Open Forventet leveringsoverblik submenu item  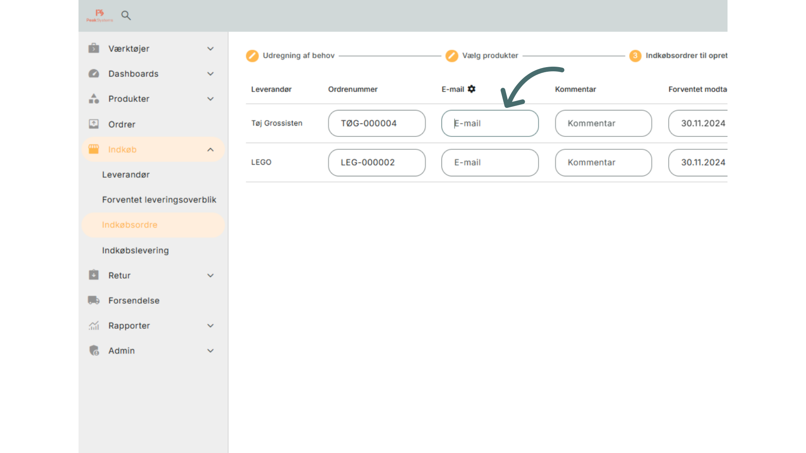159,200
